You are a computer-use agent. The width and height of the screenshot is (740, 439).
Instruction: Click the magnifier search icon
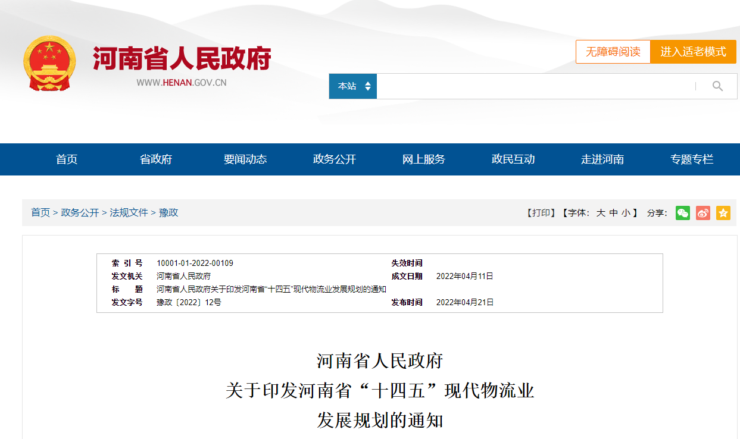click(717, 86)
